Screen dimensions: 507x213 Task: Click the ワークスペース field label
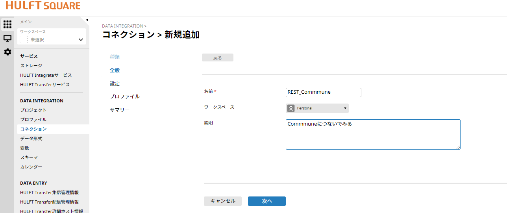(x=219, y=107)
